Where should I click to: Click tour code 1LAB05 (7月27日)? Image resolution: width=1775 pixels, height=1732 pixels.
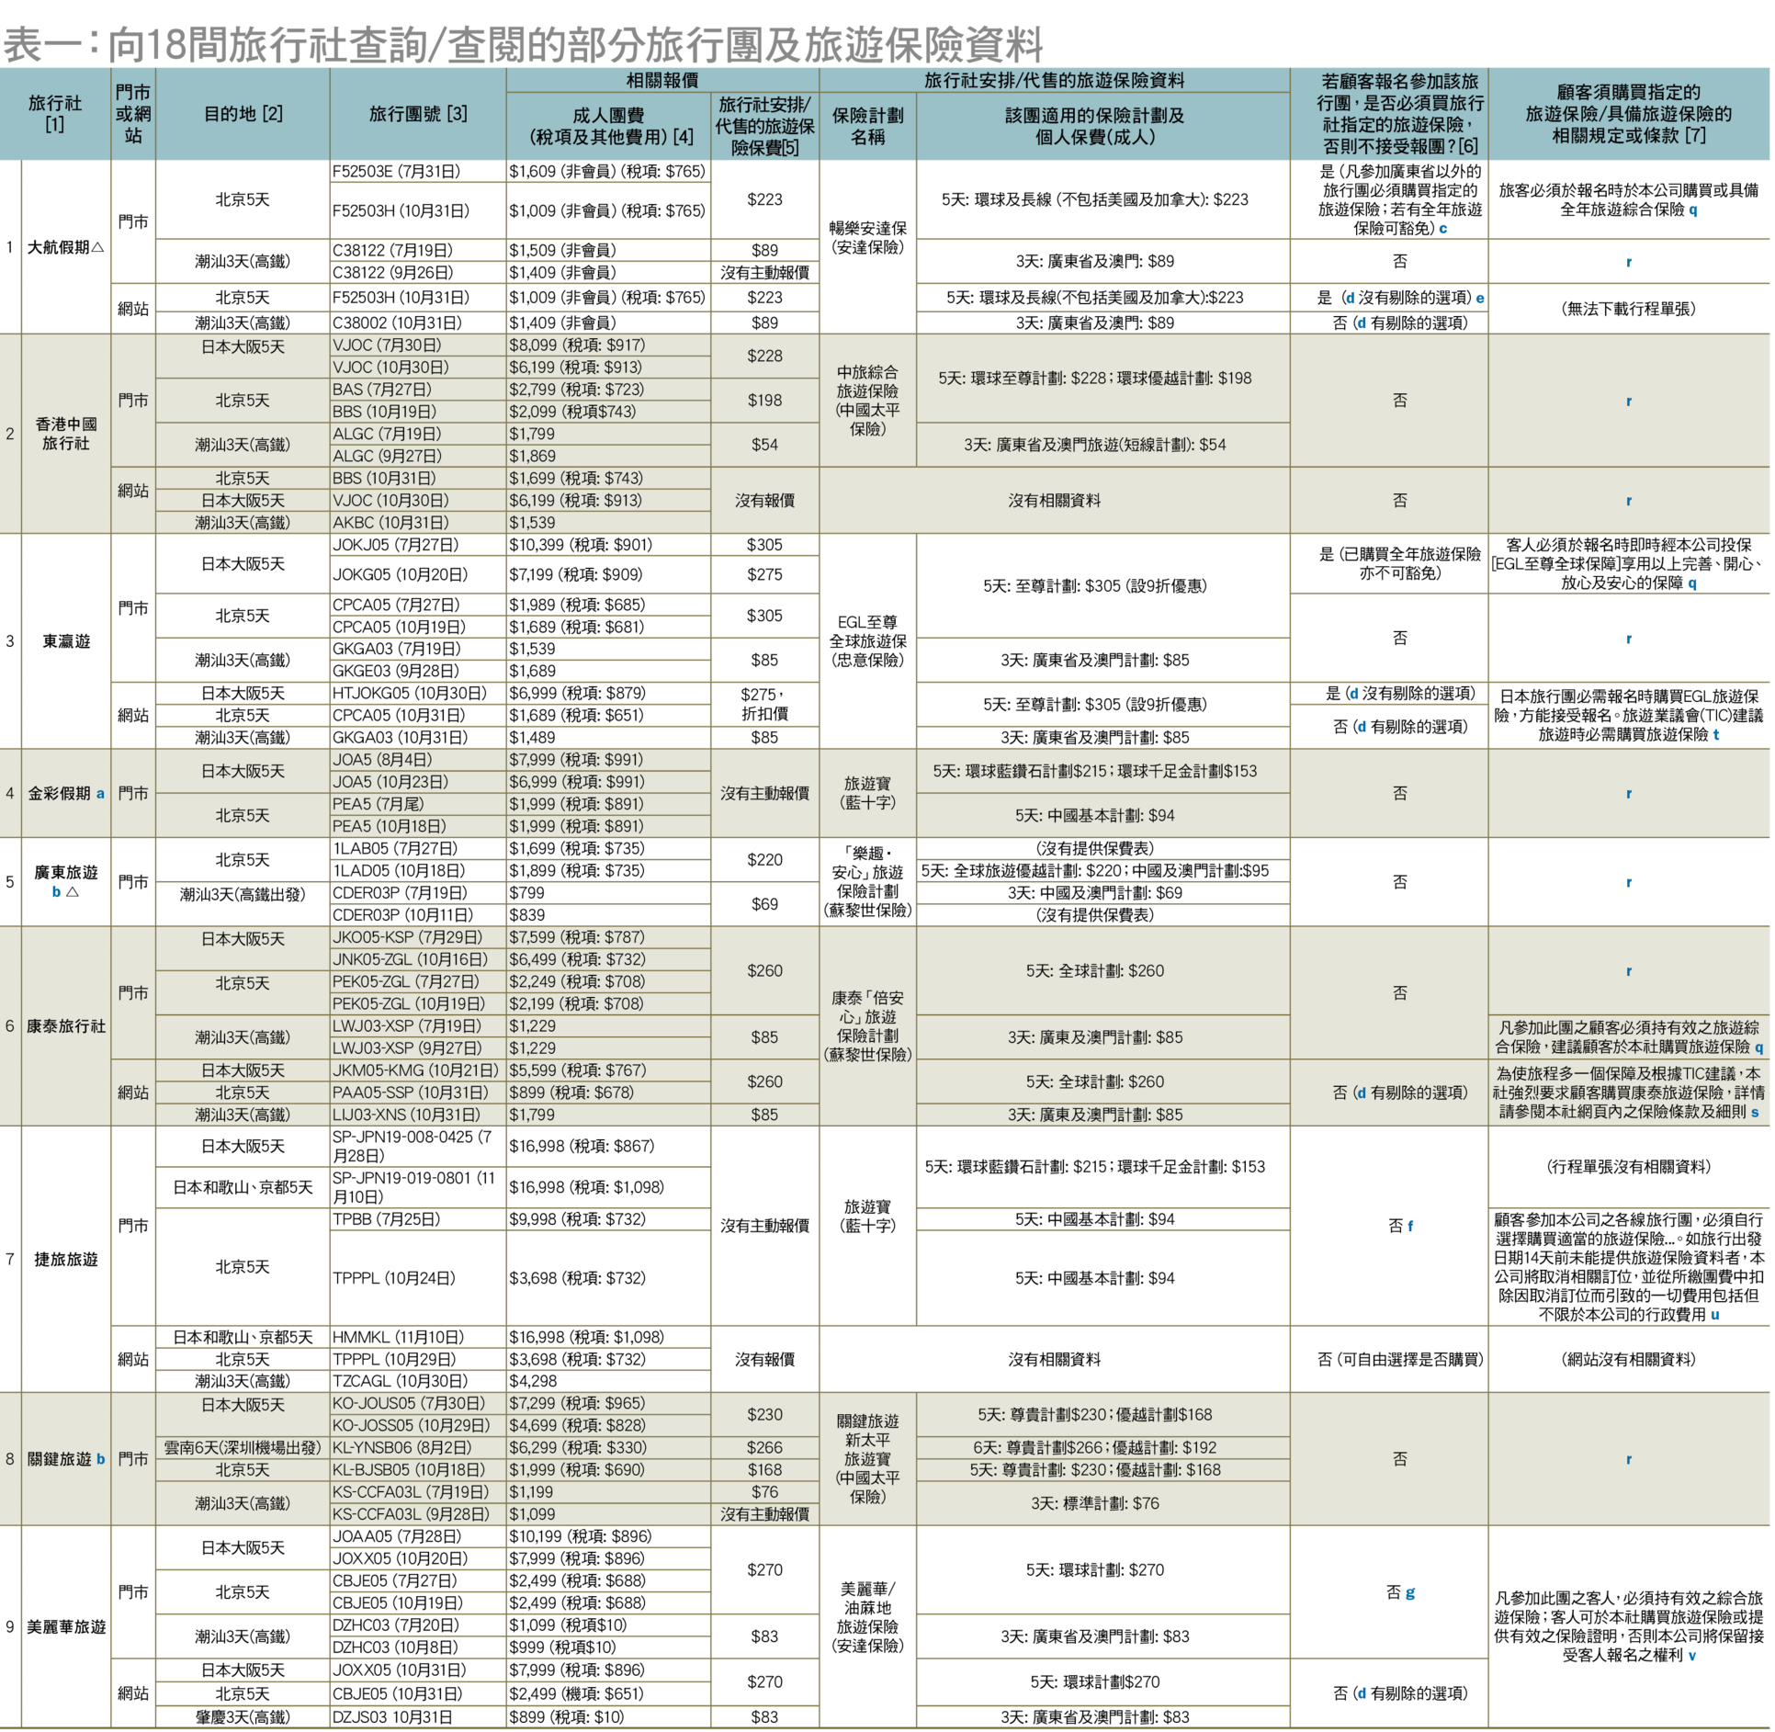pyautogui.click(x=397, y=849)
